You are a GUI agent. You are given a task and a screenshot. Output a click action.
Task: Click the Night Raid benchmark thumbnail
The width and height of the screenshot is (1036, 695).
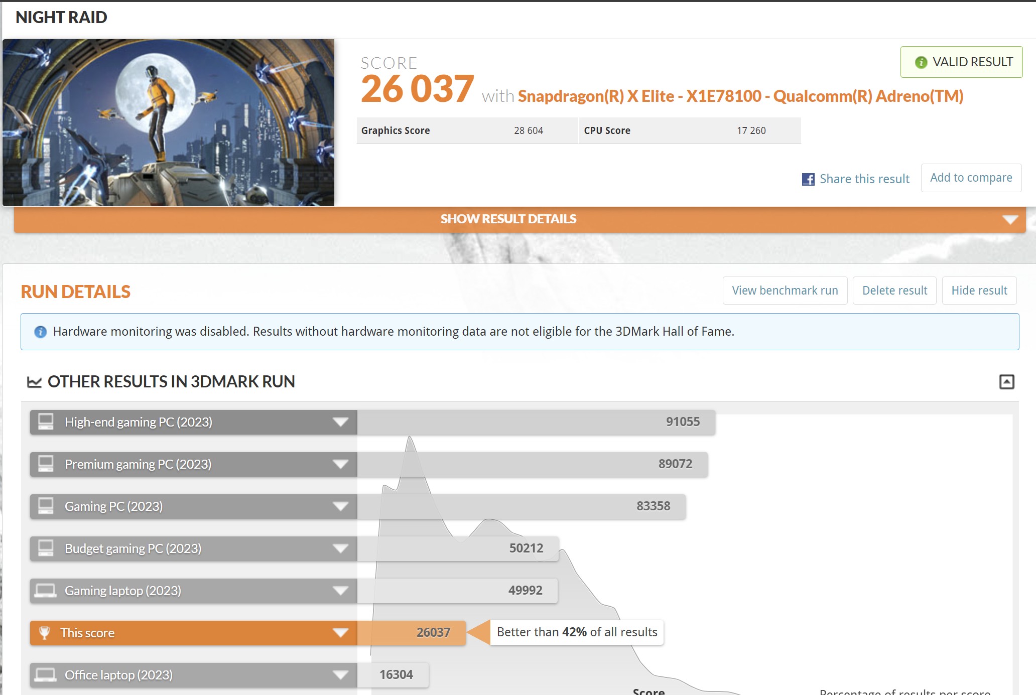tap(169, 123)
